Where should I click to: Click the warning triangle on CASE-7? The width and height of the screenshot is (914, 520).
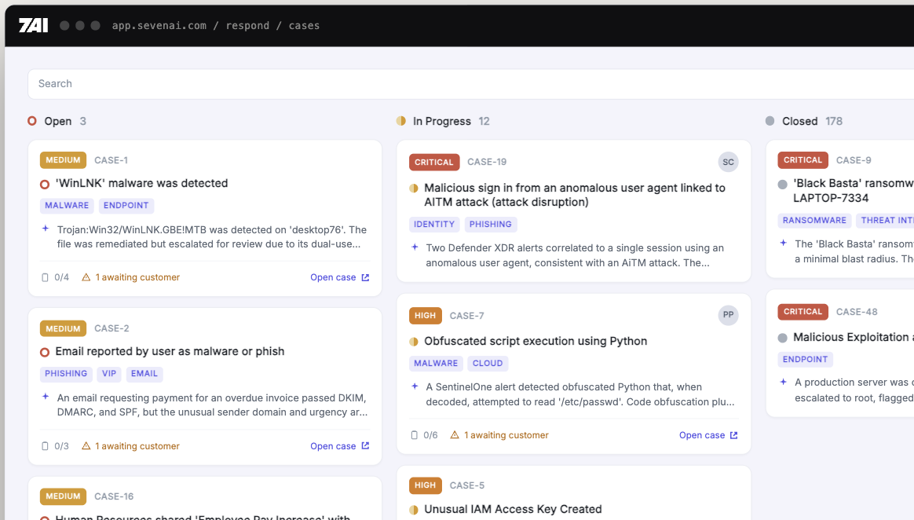455,435
